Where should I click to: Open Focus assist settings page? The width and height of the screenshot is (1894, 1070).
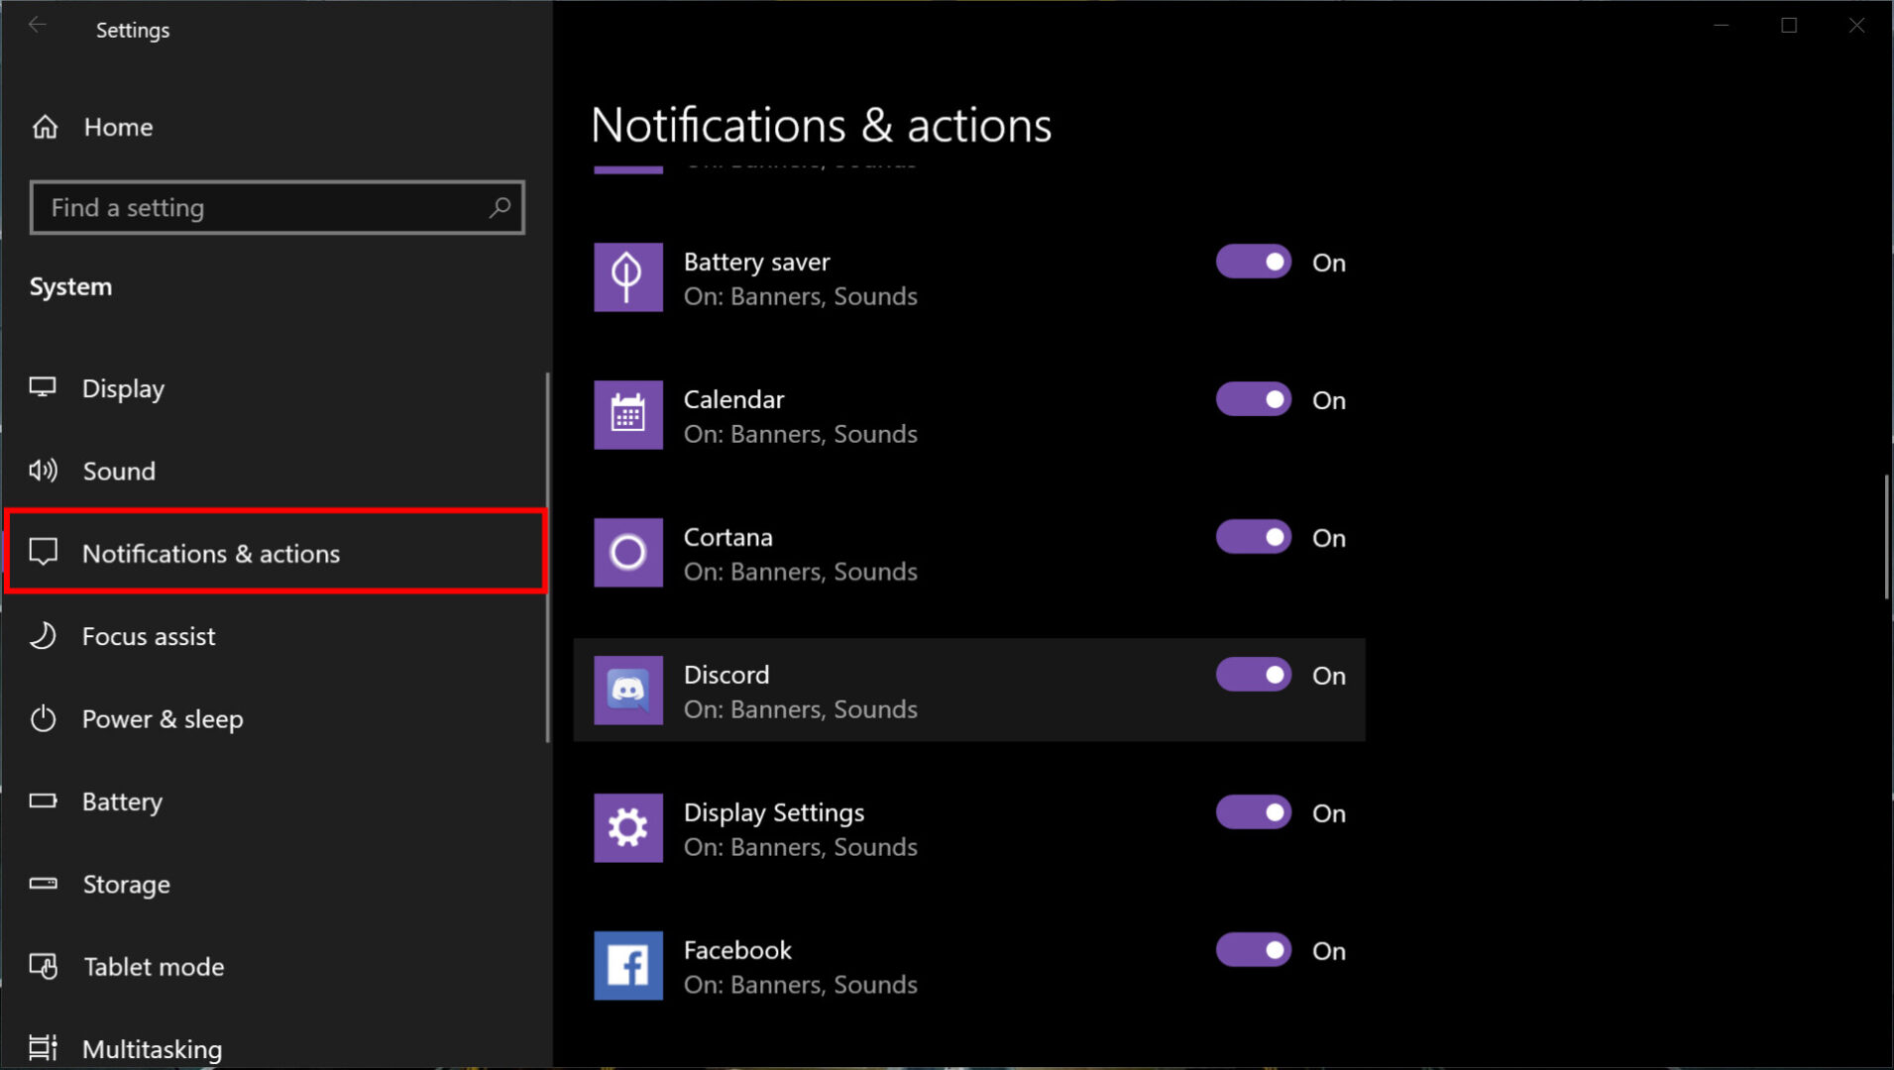tap(149, 636)
